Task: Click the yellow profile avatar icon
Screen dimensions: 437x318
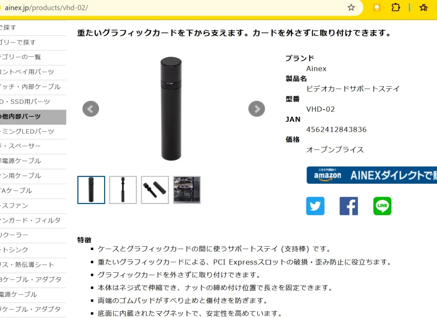Action: (376, 8)
